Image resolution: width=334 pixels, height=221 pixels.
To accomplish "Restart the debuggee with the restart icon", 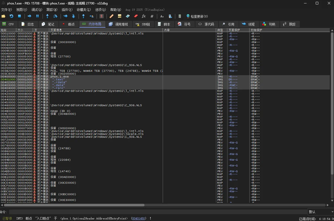I will pyautogui.click(x=11, y=16).
